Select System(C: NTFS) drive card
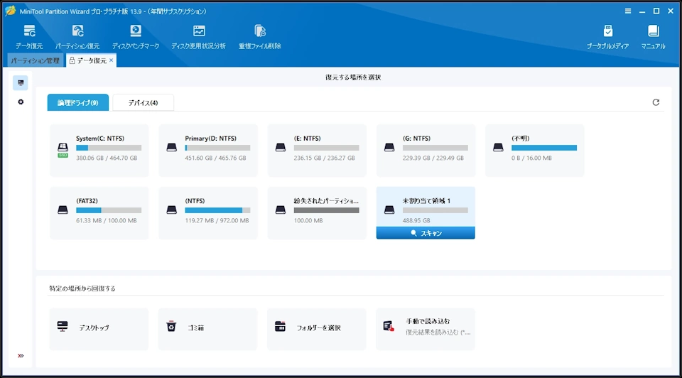The width and height of the screenshot is (682, 378). click(x=99, y=151)
